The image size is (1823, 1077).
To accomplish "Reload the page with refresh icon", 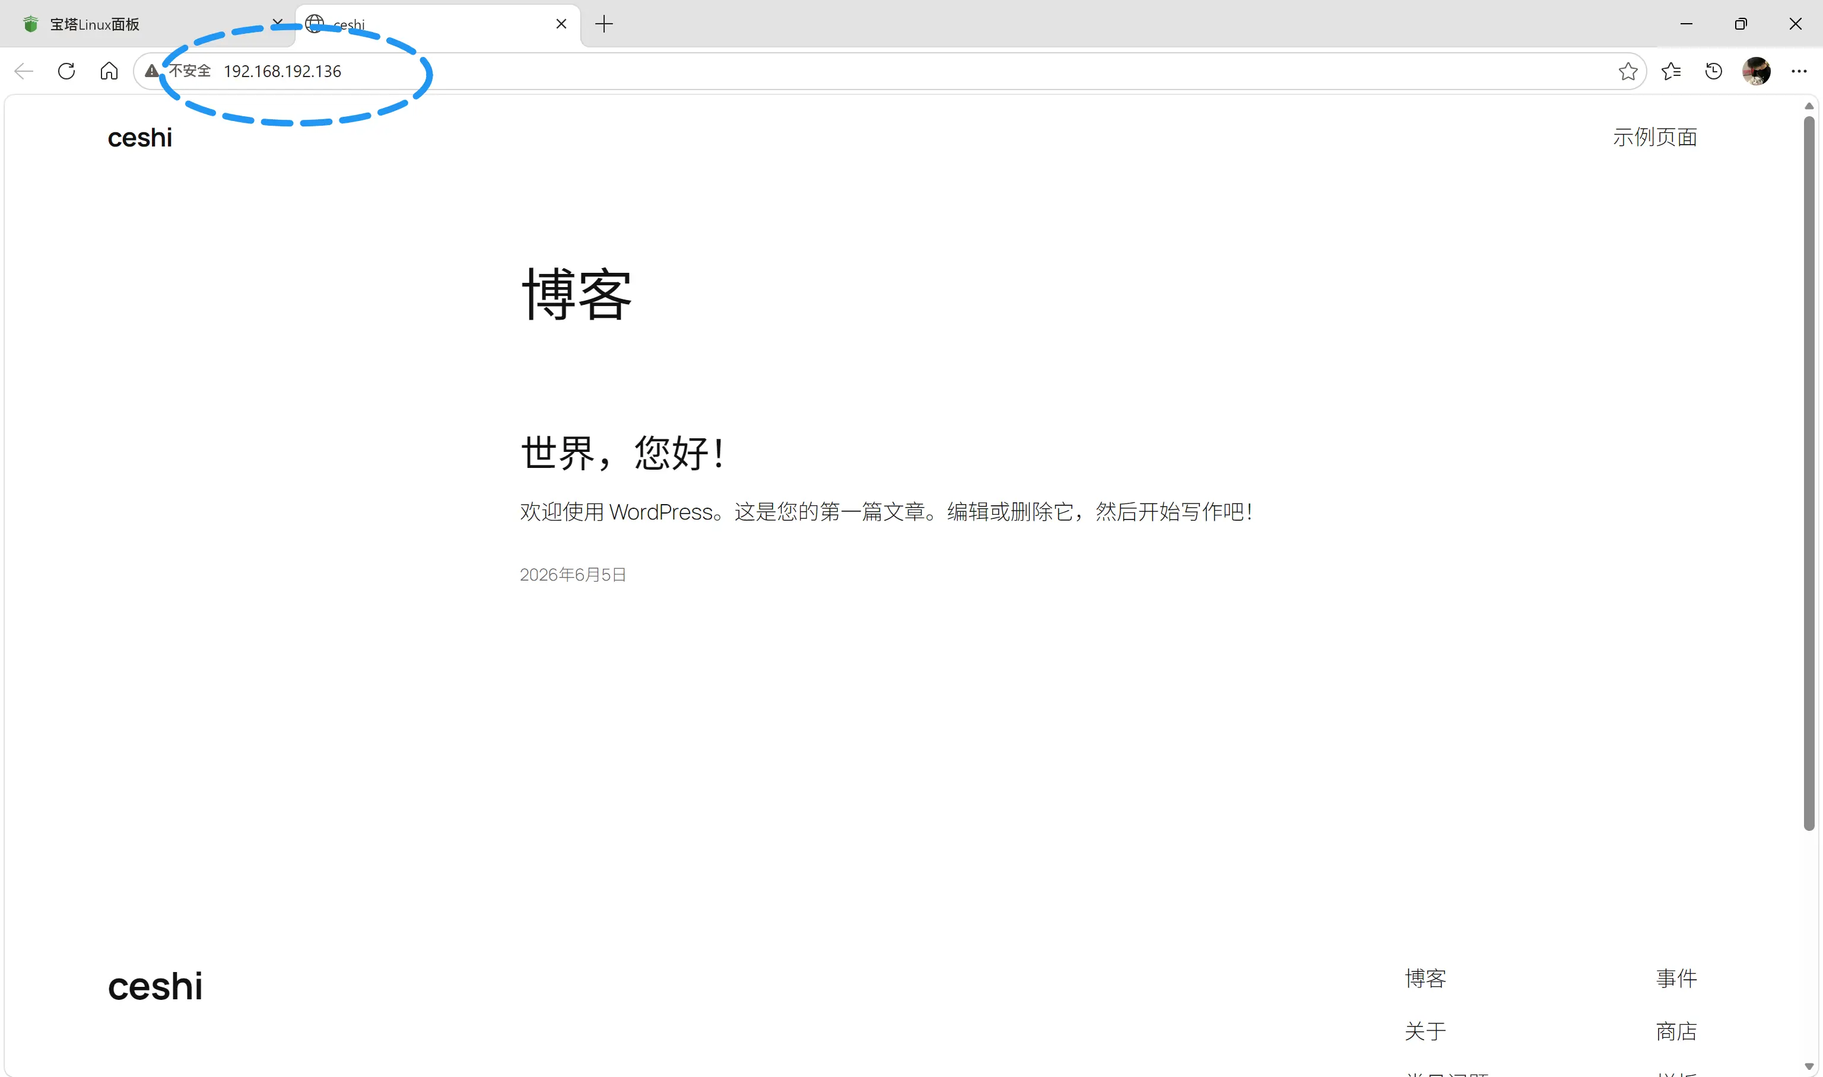I will (66, 71).
